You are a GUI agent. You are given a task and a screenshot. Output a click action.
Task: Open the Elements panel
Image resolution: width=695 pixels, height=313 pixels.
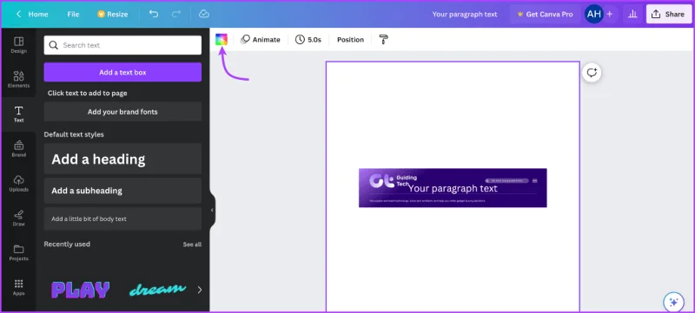18,80
